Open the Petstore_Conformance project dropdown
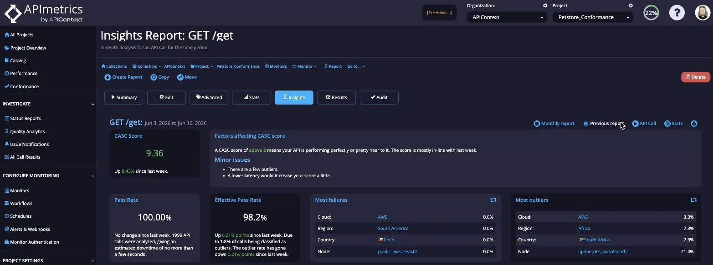 (592, 17)
